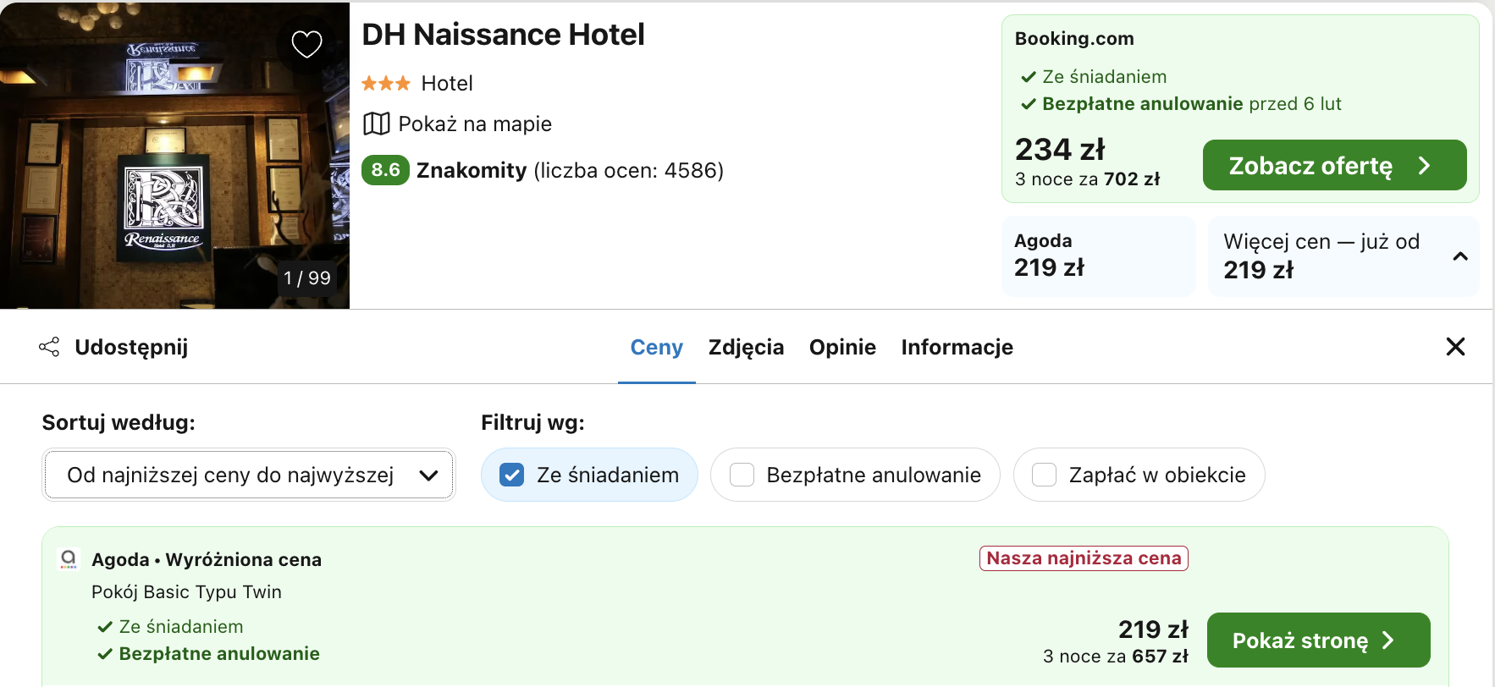Click the three-star hotel rating icons
1495x687 pixels.
(x=385, y=83)
